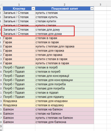Select the cell 'купить стеллаж в гараж'
Screen dimensions: 111x131
pos(64,63)
